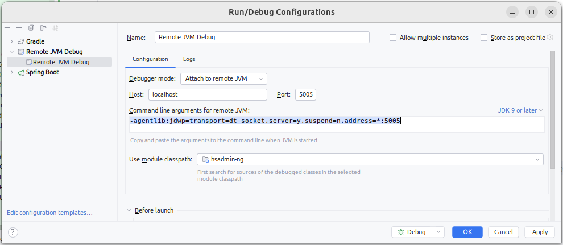Screen dimensions: 563x245
Task: Switch to the Logs tab
Action: pyautogui.click(x=189, y=59)
